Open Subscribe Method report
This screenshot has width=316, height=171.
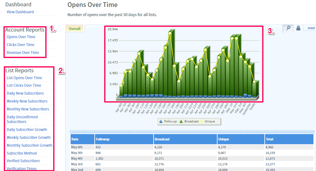[x=22, y=153]
